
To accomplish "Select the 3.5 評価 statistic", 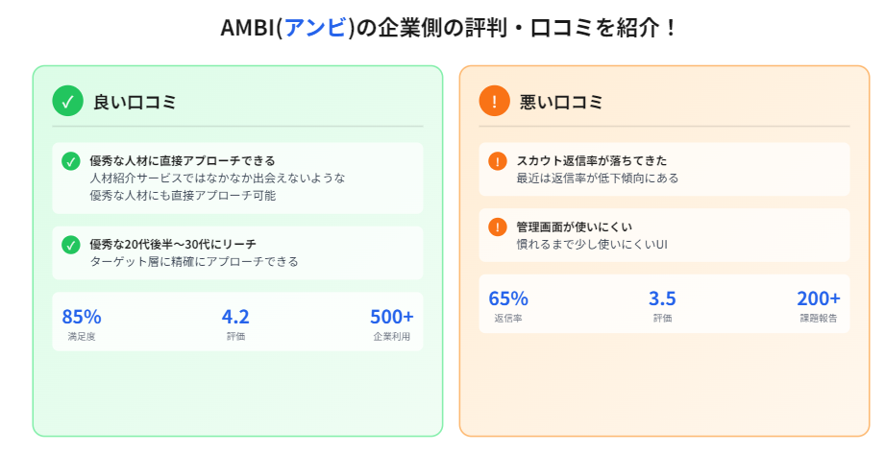I will [662, 306].
